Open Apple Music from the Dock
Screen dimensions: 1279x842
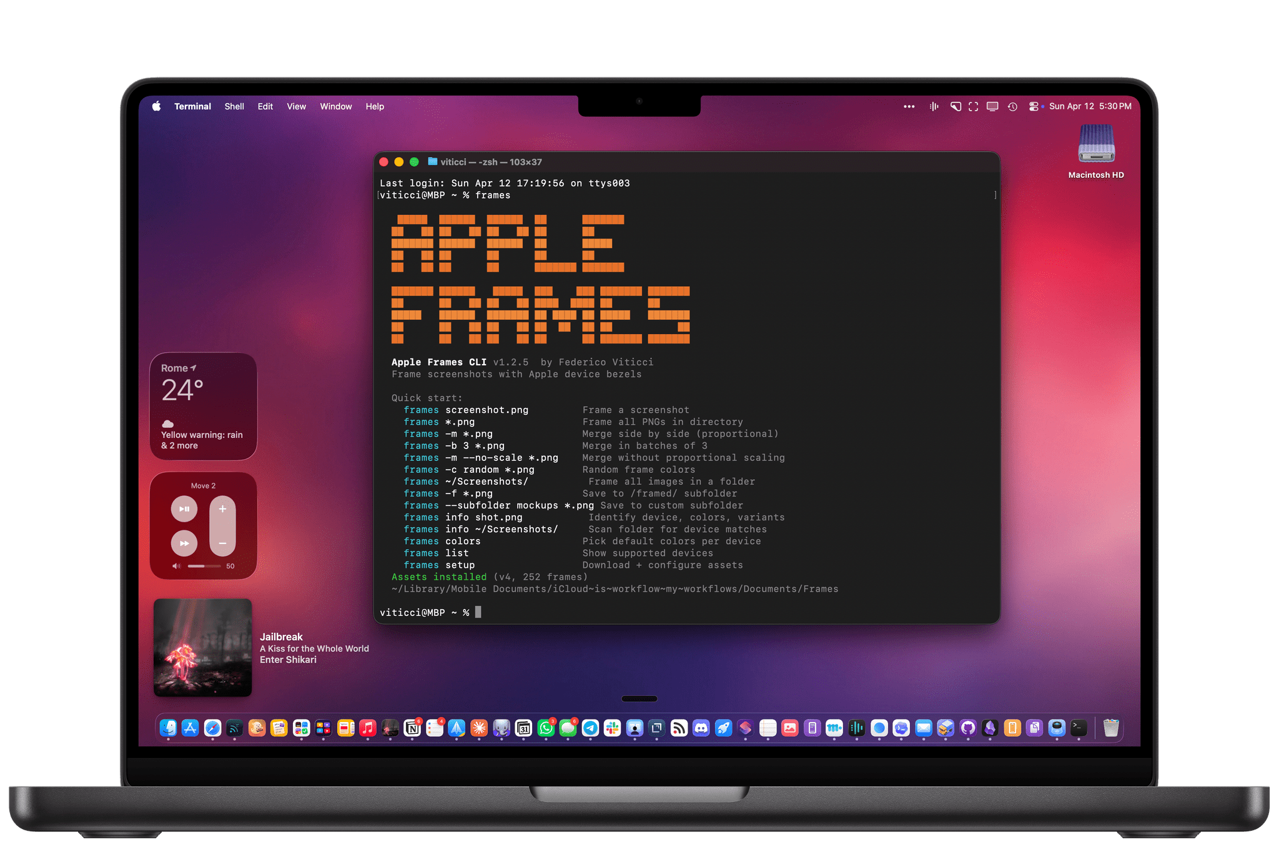367,728
